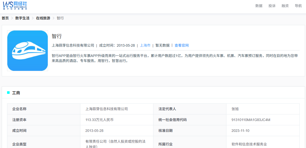
Task: Click the 智行 company title heading
Action: point(57,36)
